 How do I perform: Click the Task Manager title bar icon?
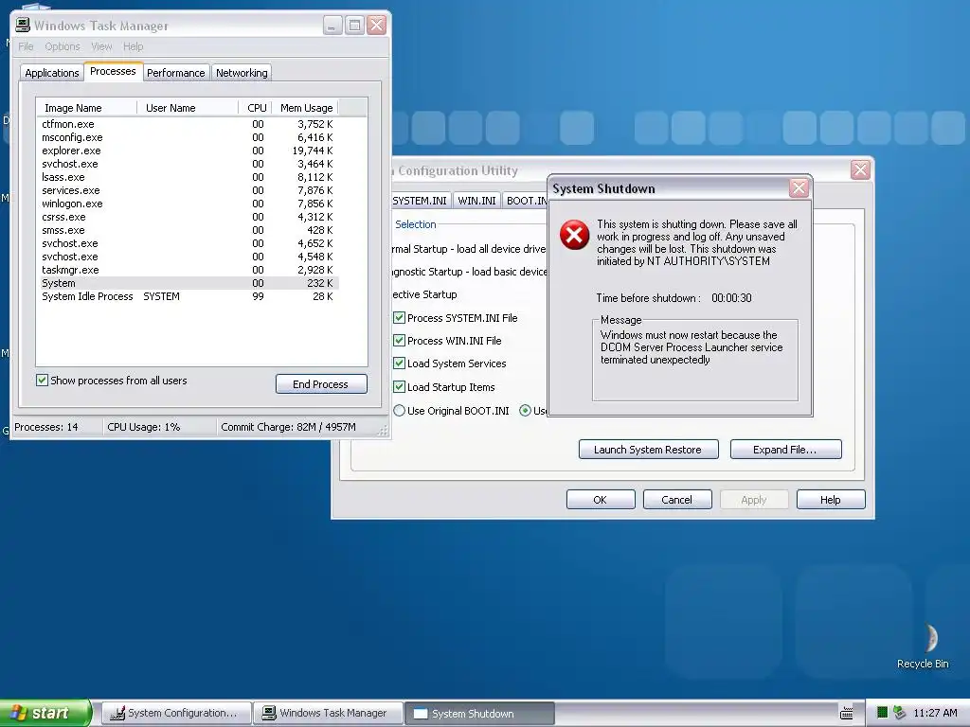[x=23, y=25]
